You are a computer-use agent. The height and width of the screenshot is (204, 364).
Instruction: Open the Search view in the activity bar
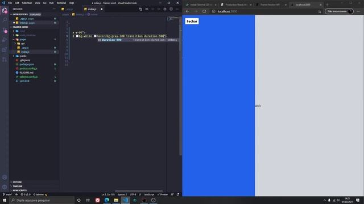pos(5,20)
